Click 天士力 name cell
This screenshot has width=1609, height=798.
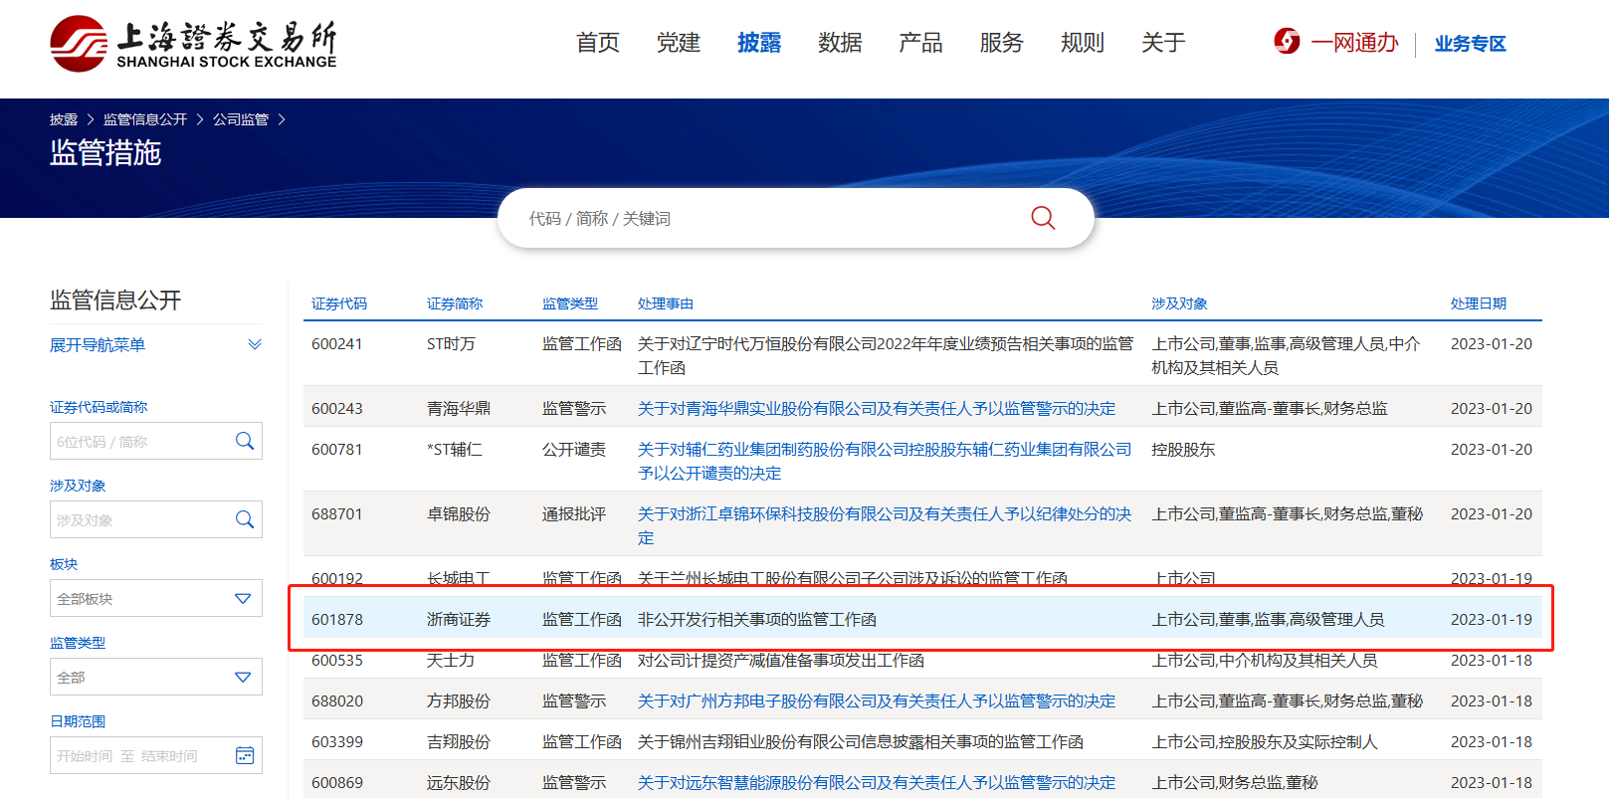[451, 660]
